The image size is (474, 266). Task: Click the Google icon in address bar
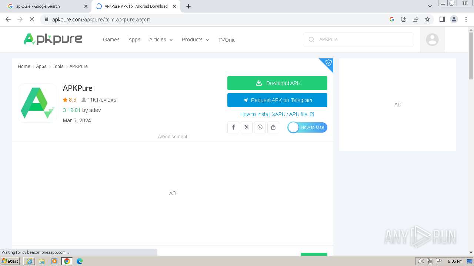tap(392, 19)
